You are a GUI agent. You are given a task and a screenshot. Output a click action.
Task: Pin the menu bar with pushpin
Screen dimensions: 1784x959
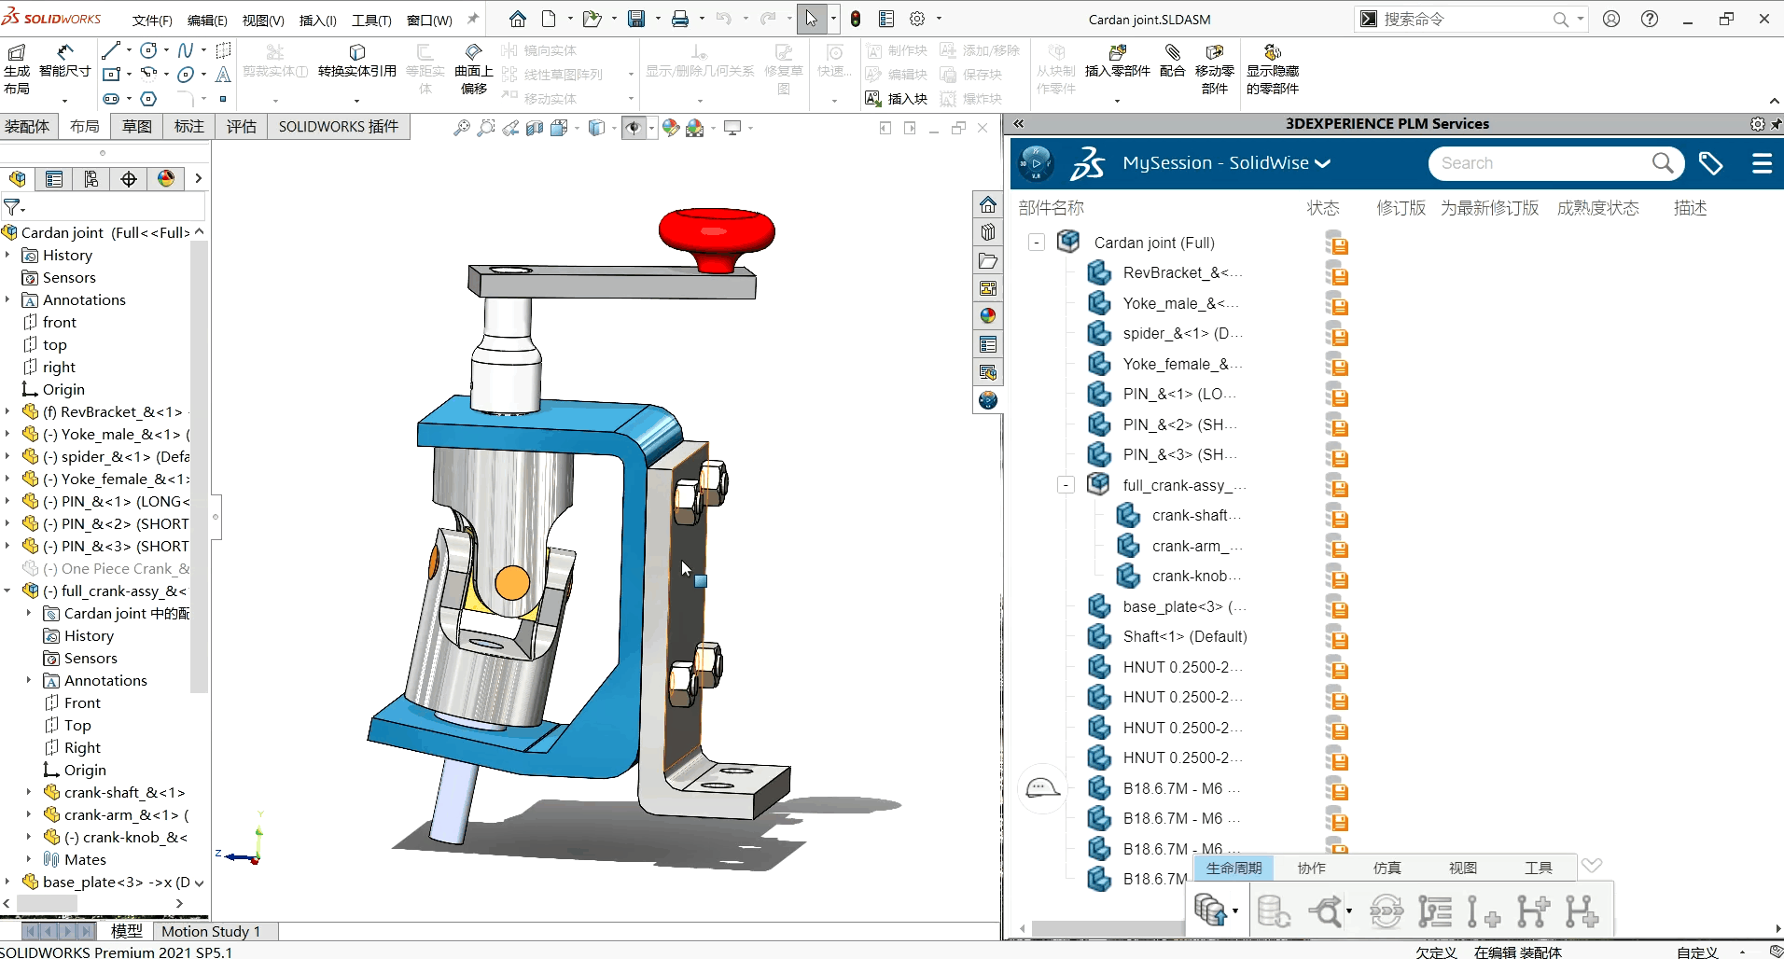pyautogui.click(x=473, y=19)
